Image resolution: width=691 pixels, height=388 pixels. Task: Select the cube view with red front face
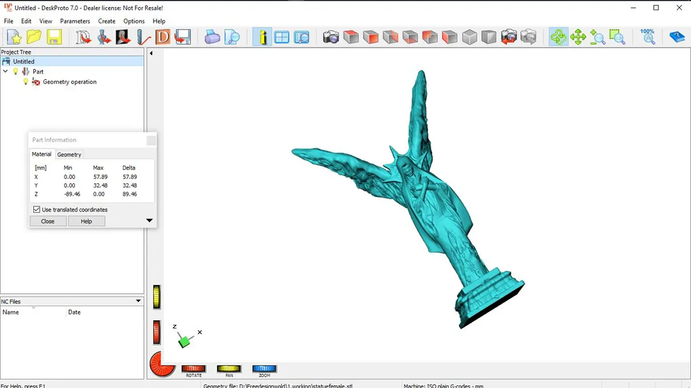pyautogui.click(x=370, y=37)
